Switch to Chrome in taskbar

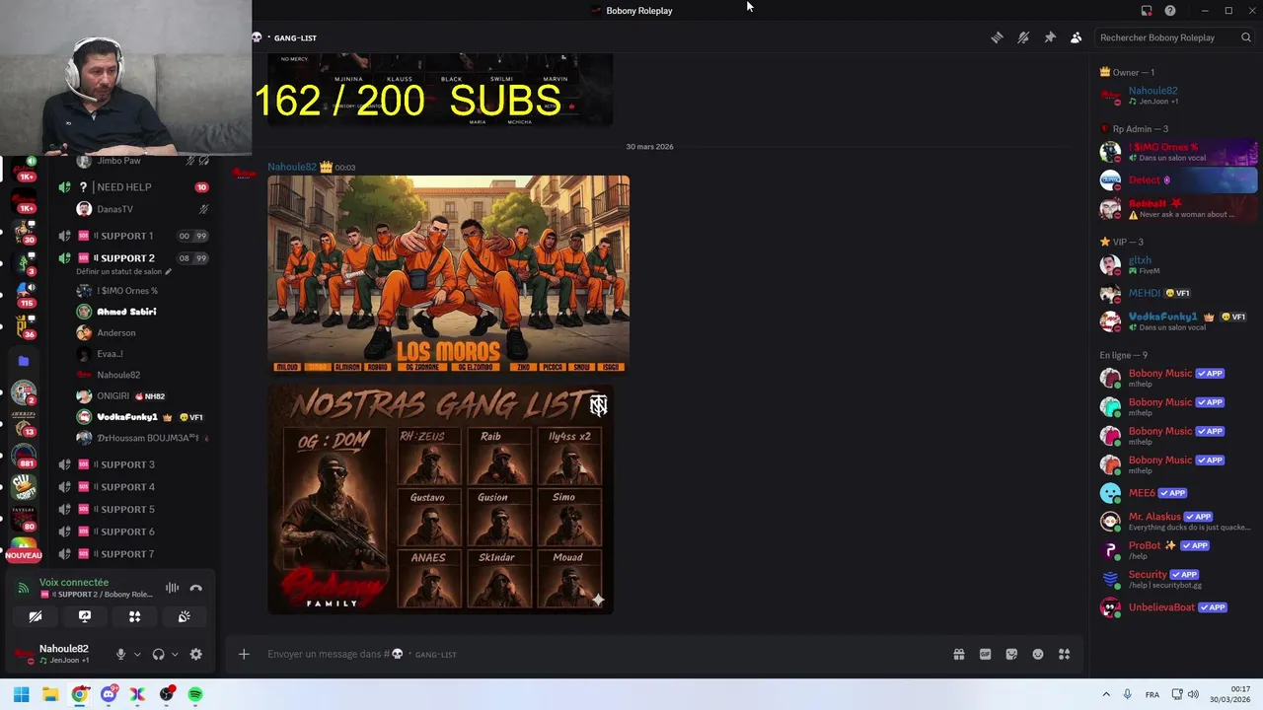point(79,694)
